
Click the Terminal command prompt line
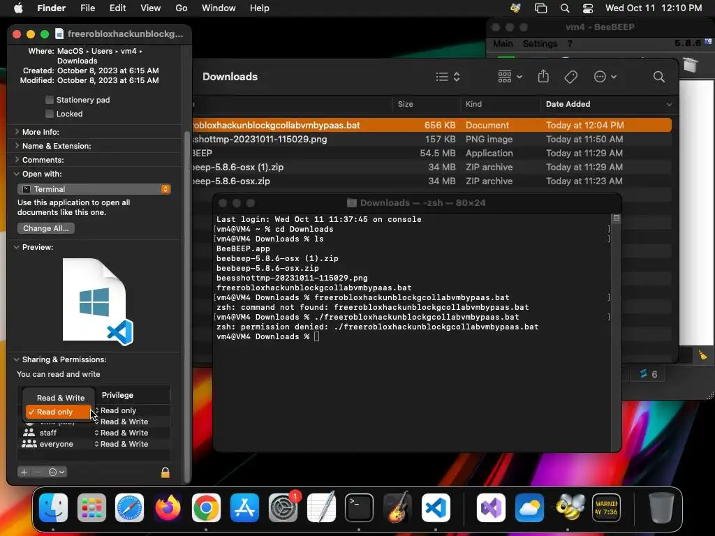click(268, 337)
